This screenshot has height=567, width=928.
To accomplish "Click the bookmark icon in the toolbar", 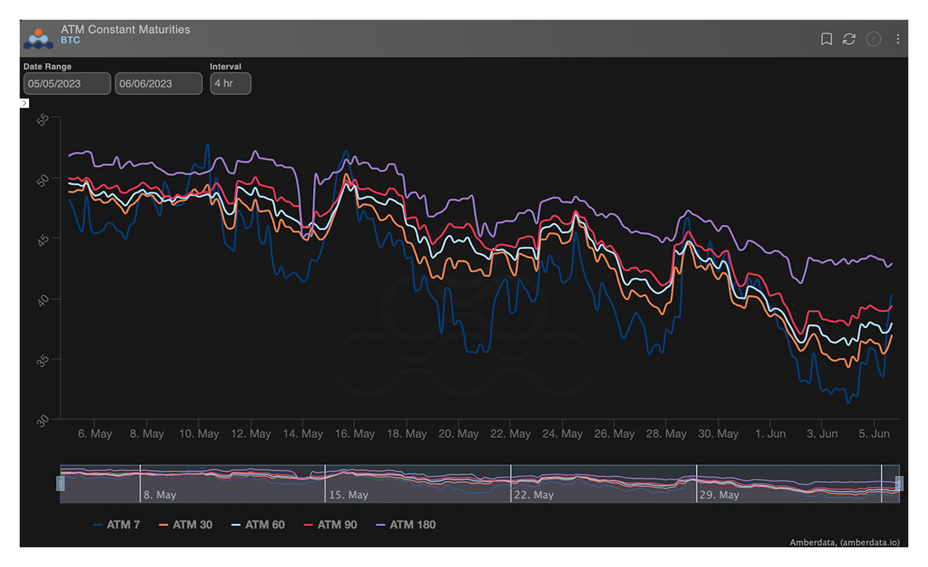I will 826,39.
